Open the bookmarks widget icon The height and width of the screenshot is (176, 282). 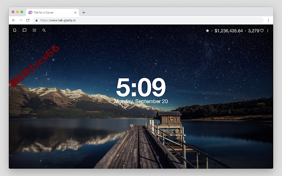[x=15, y=30]
